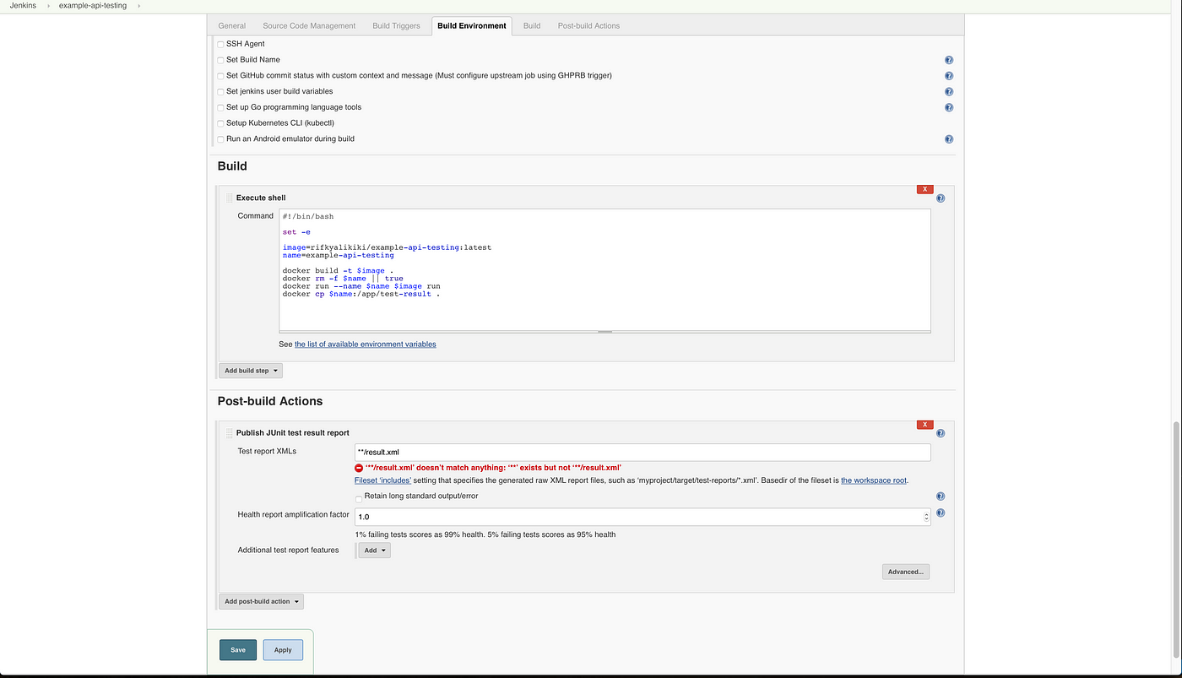
Task: Open the list of available environment variables link
Action: tap(366, 344)
